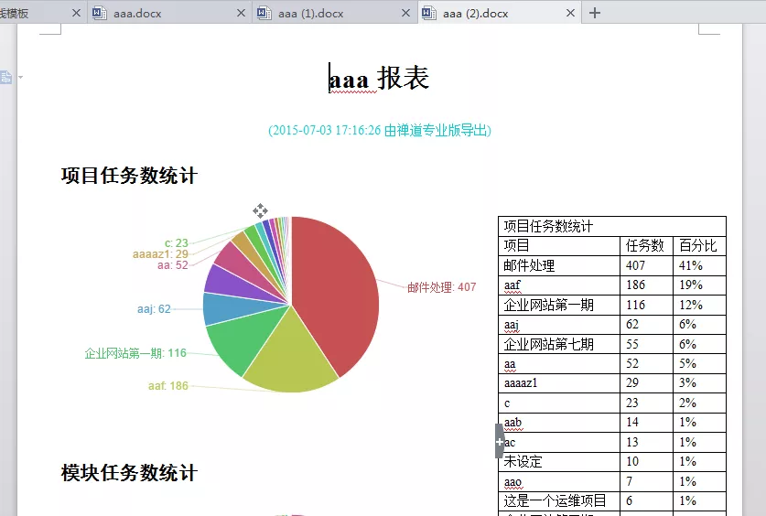Click the 'c: 23' chart label
This screenshot has height=516, width=766.
(177, 242)
